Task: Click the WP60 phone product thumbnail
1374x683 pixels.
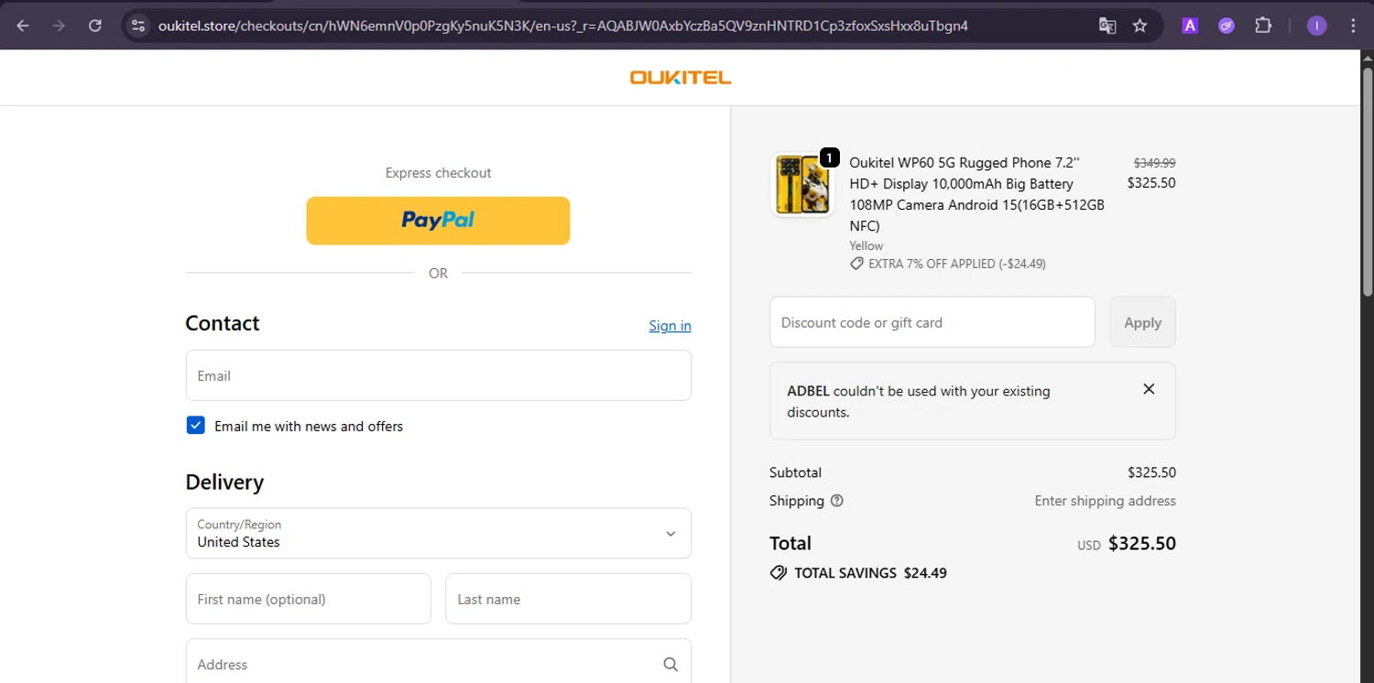Action: [x=803, y=184]
